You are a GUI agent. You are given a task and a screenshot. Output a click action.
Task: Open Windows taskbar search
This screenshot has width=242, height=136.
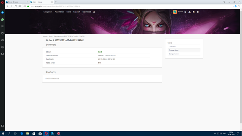point(9,133)
